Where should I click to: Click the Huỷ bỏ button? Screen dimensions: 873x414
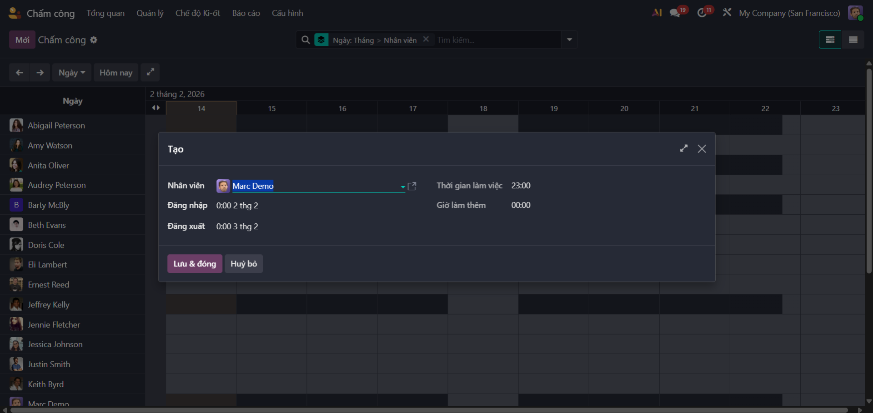tap(244, 264)
